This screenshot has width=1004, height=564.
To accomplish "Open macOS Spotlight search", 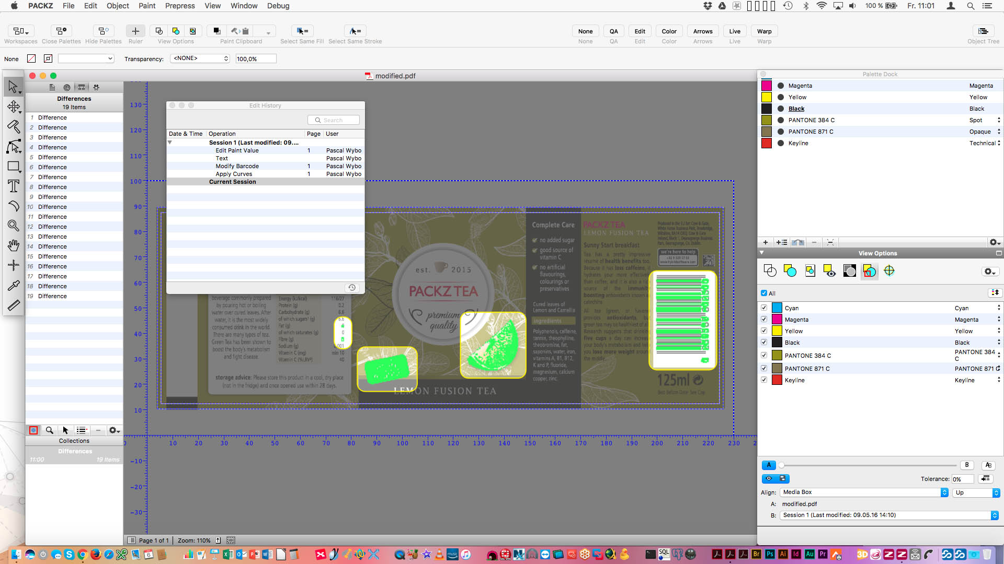I will [x=971, y=6].
